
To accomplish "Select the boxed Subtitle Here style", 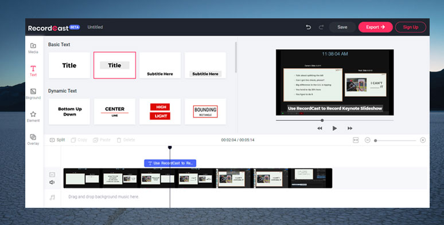I will [x=205, y=65].
